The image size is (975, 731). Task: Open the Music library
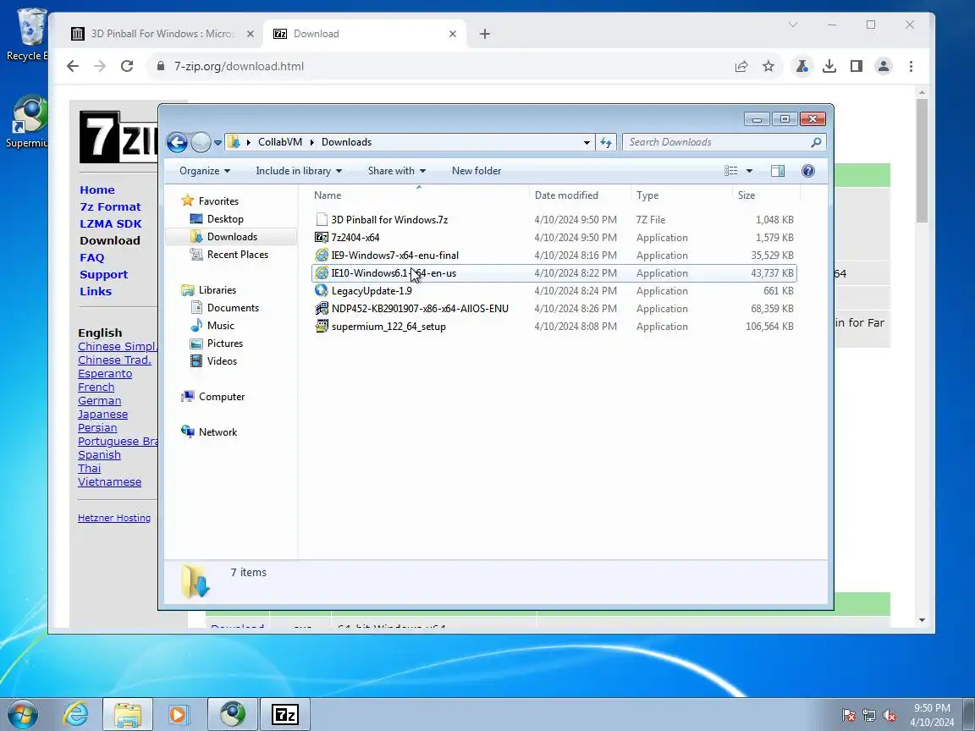220,326
